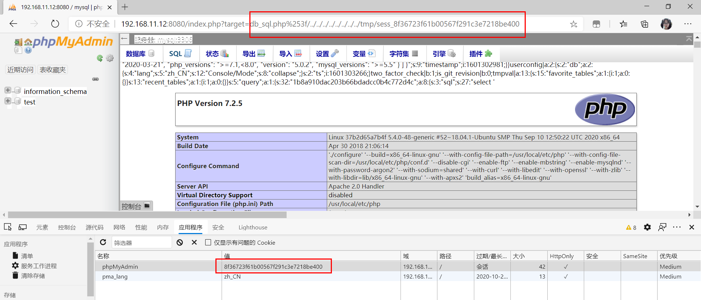The height and width of the screenshot is (300, 701).
Task: Open the 引擎 engines tab
Action: (x=444, y=54)
